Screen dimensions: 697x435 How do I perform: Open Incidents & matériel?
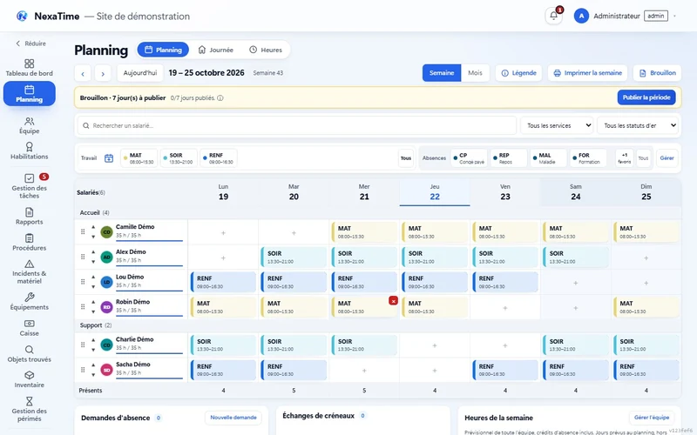pyautogui.click(x=30, y=272)
